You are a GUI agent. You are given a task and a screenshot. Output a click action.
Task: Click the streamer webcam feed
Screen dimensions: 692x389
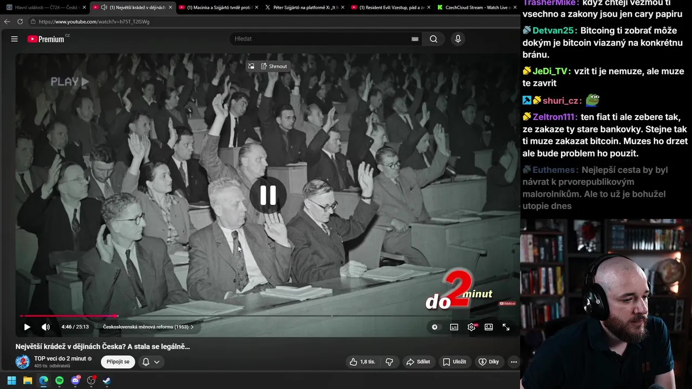[x=606, y=304]
